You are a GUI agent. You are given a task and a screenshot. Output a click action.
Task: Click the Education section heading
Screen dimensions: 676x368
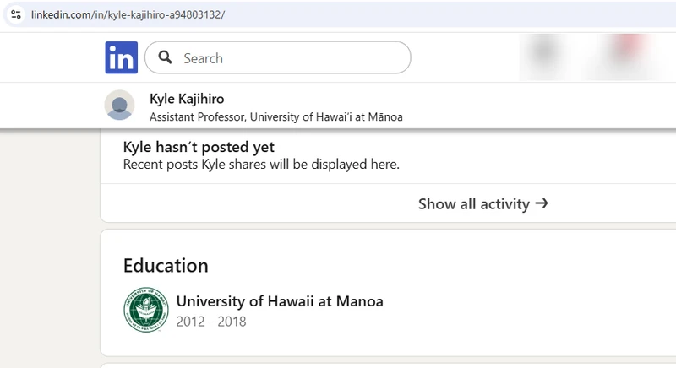tap(166, 266)
